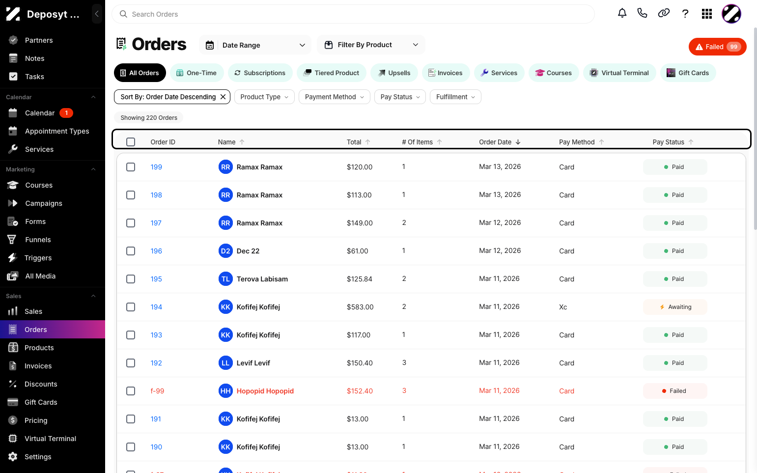The height and width of the screenshot is (473, 757).
Task: Open the user profile avatar
Action: pos(731,14)
